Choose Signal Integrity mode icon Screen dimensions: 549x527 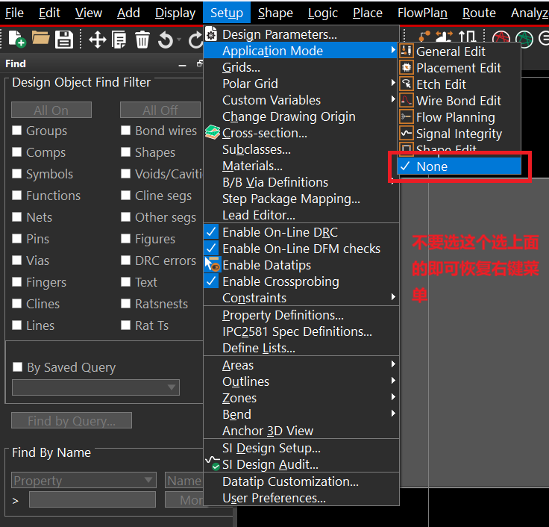[406, 133]
